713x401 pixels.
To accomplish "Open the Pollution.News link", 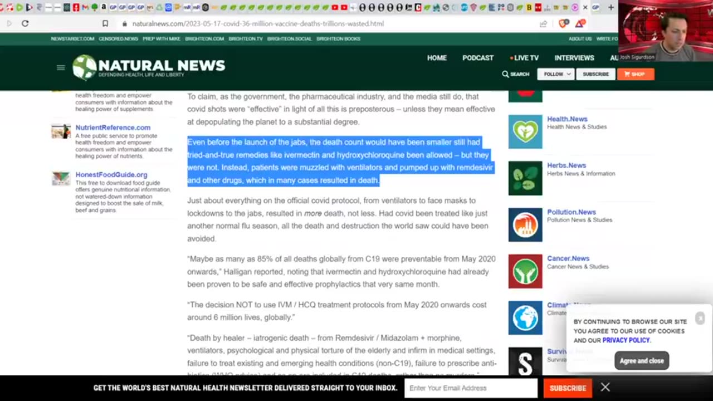I will pos(572,212).
